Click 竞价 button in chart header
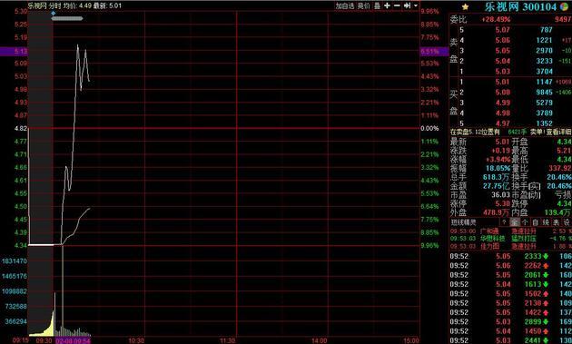This screenshot has height=344, width=572. pos(364,5)
